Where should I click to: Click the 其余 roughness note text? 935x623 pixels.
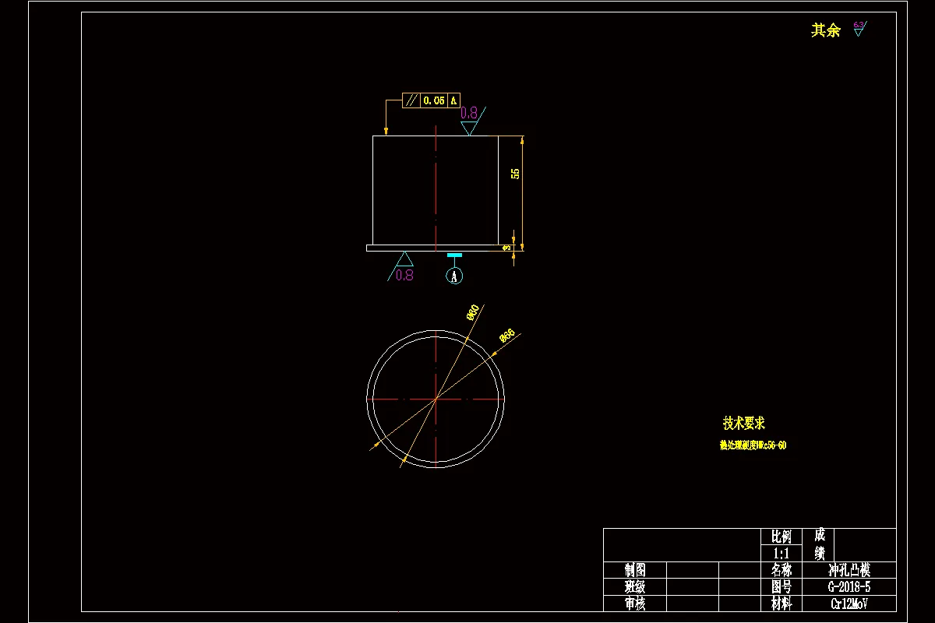(826, 30)
